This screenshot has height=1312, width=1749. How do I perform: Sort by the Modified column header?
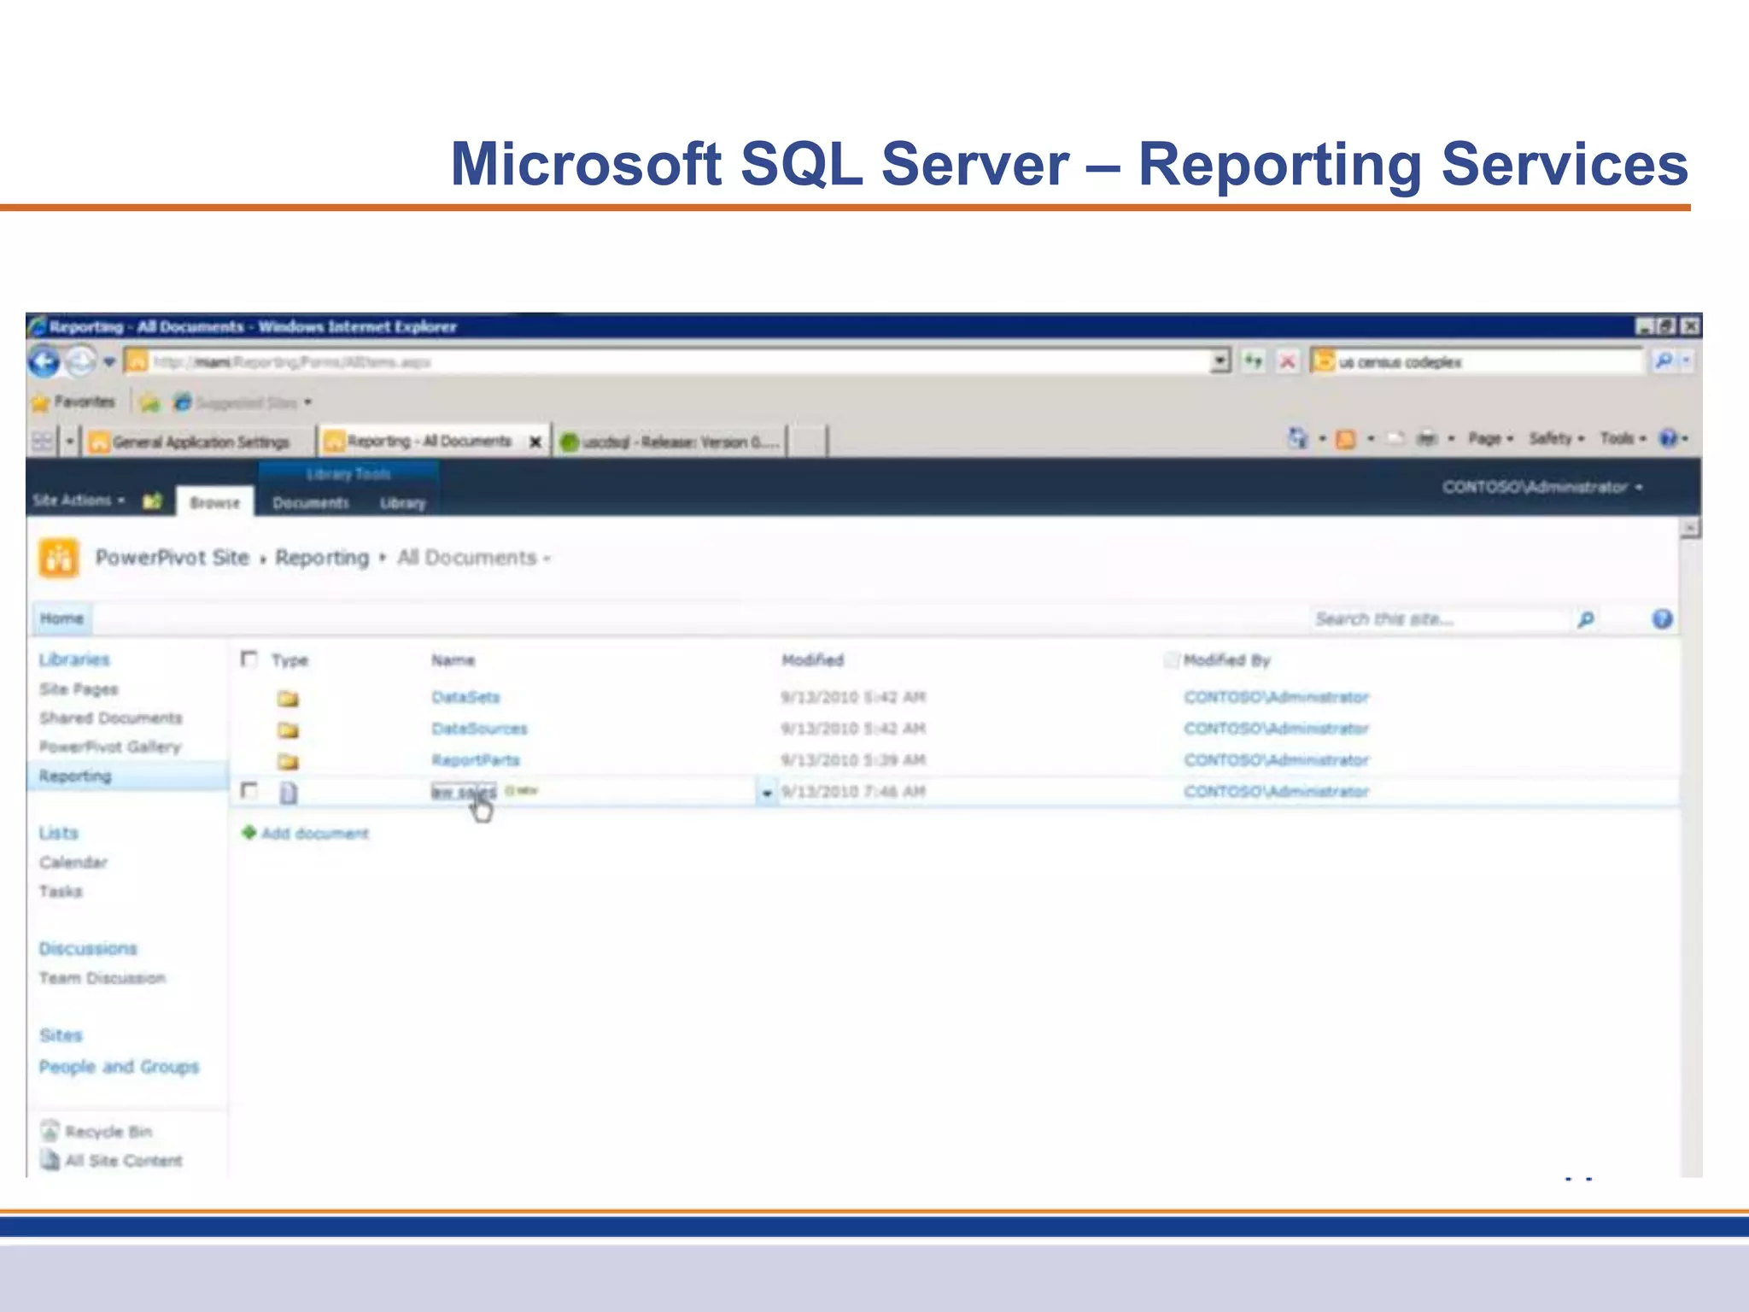812,659
